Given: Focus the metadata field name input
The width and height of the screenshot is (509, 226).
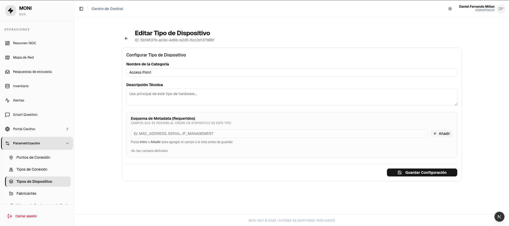Looking at the screenshot, I should pos(279,134).
